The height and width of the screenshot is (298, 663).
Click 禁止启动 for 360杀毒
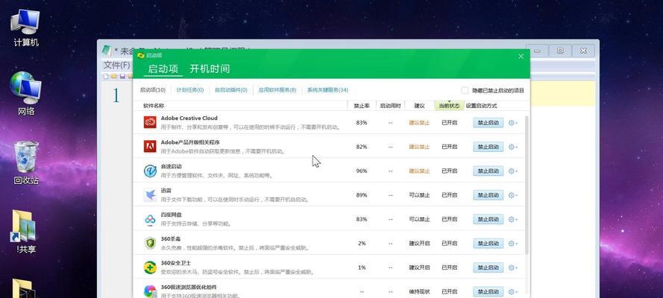click(x=488, y=244)
